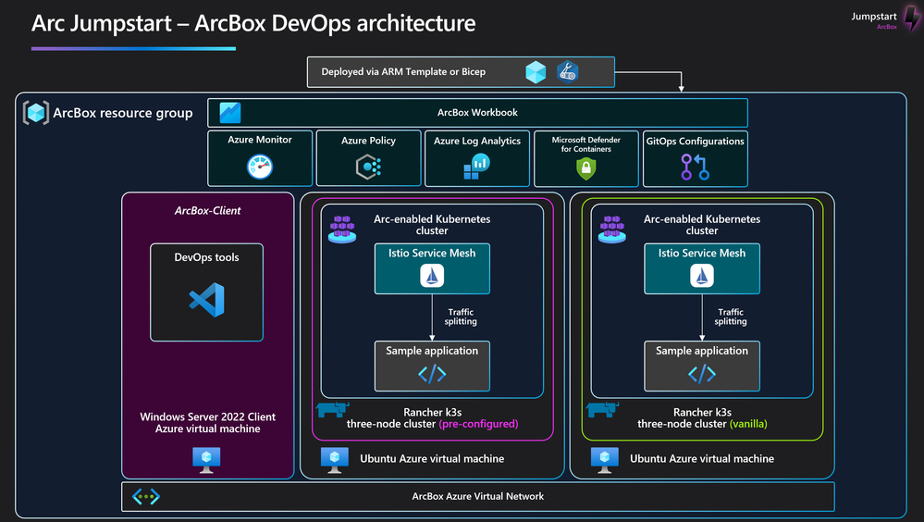Click the Azure Log Analytics icon
The height and width of the screenshot is (522, 924).
tap(476, 167)
